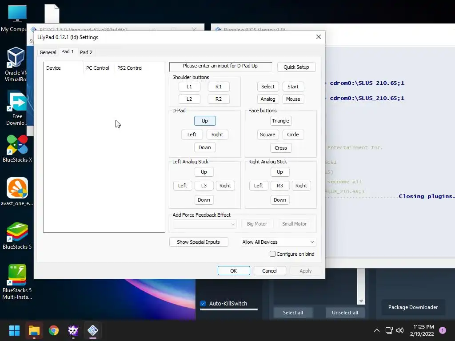Bind Right Analog Stick Left

[x=259, y=186]
